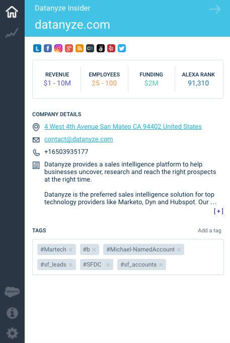Open the AngelList peace-hand icon
This screenshot has height=343, width=230.
click(x=101, y=48)
